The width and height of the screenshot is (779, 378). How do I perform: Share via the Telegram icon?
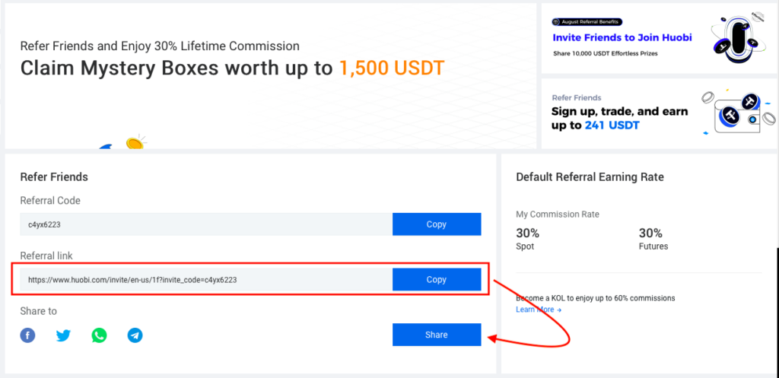pyautogui.click(x=135, y=335)
